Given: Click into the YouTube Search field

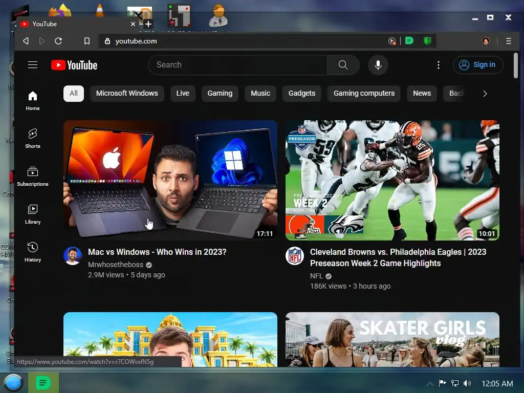Looking at the screenshot, I should (237, 65).
